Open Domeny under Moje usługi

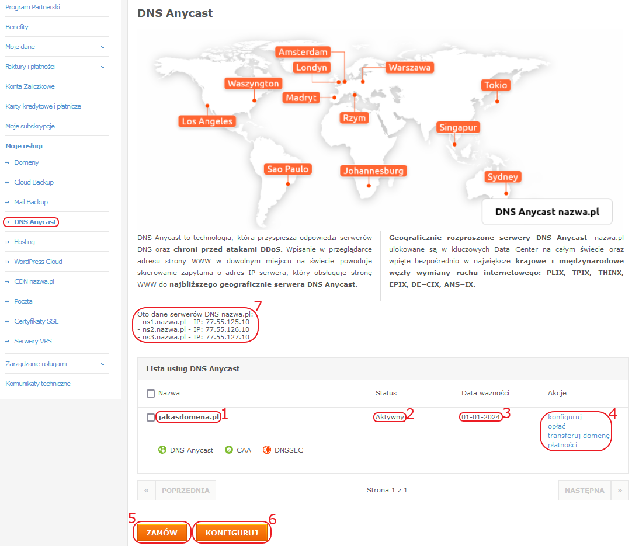pos(27,162)
